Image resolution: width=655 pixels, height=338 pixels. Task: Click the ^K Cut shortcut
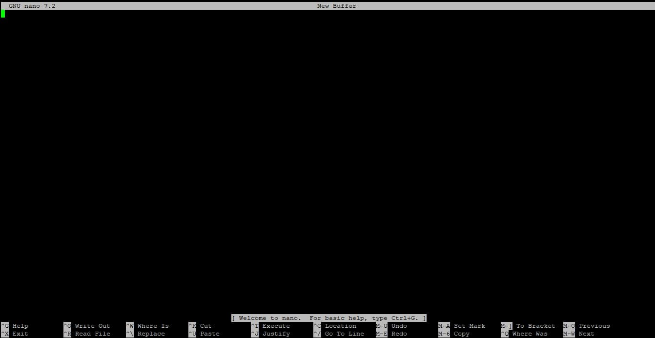pos(201,326)
